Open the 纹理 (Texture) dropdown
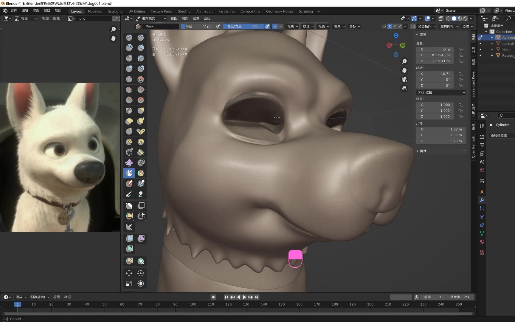515x322 pixels. point(308,26)
